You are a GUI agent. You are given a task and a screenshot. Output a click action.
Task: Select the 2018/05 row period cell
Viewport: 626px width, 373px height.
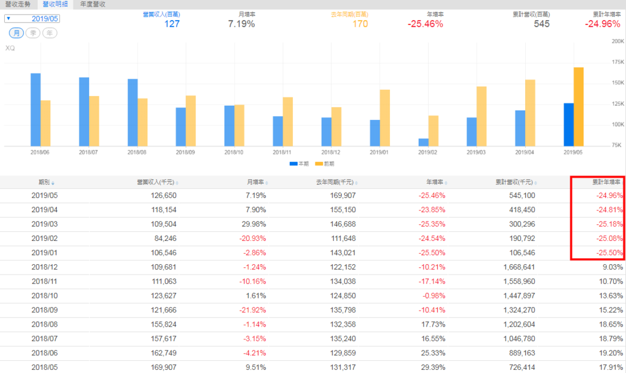click(x=44, y=367)
